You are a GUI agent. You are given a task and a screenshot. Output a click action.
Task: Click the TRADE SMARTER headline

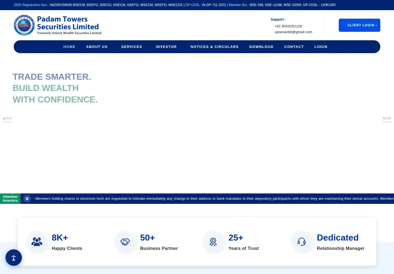[x=52, y=77]
